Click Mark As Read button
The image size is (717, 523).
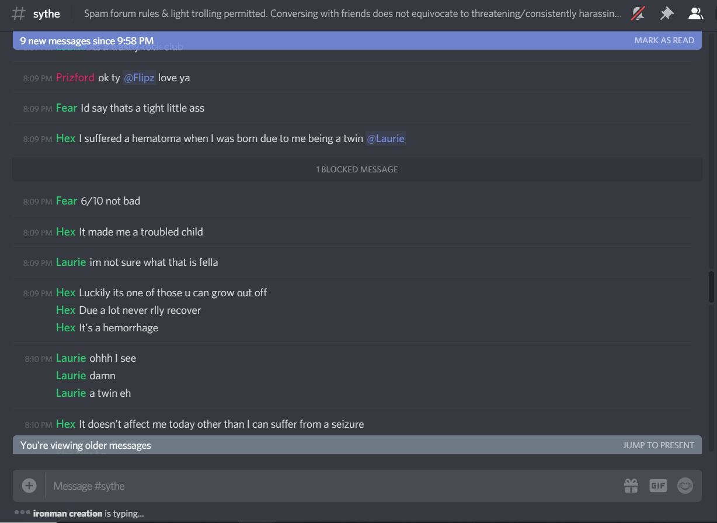664,40
